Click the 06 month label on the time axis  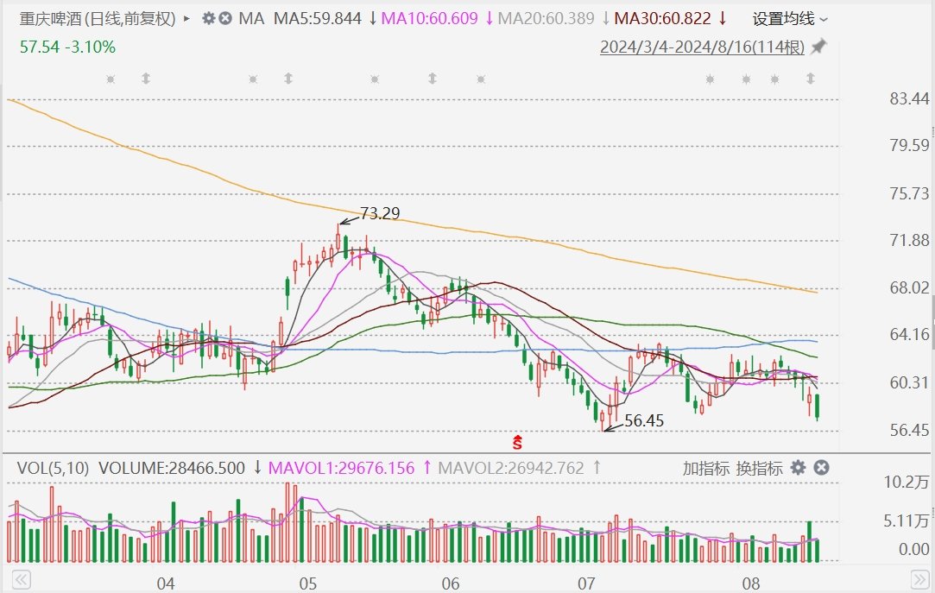coord(450,583)
